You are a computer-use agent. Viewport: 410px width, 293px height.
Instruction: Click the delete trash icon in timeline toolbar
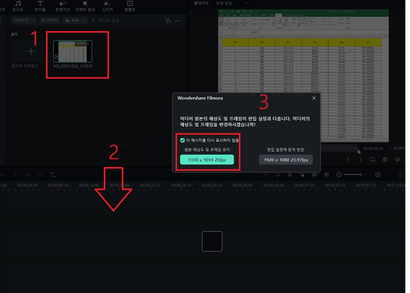click(15, 175)
